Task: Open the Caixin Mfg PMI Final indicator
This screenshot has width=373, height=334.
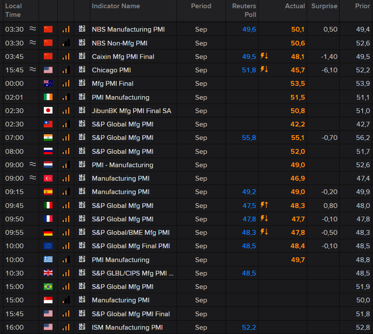Action: [x=123, y=57]
